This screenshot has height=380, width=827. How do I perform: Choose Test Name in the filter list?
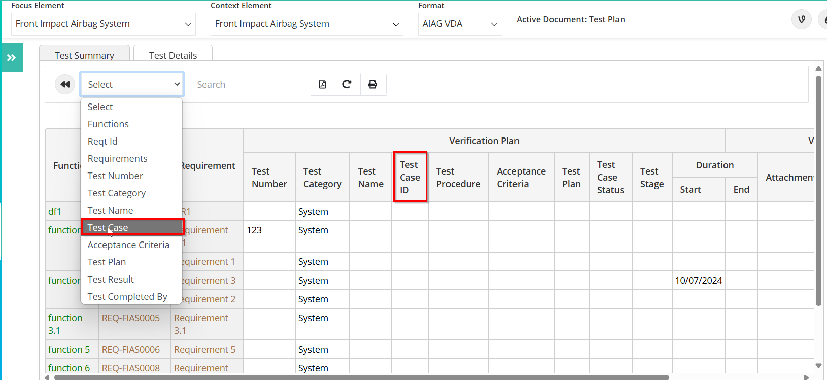[x=131, y=211]
